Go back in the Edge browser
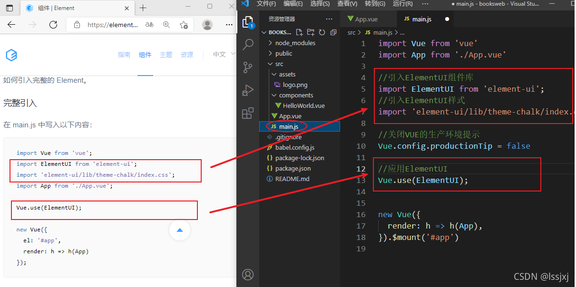 [x=11, y=25]
